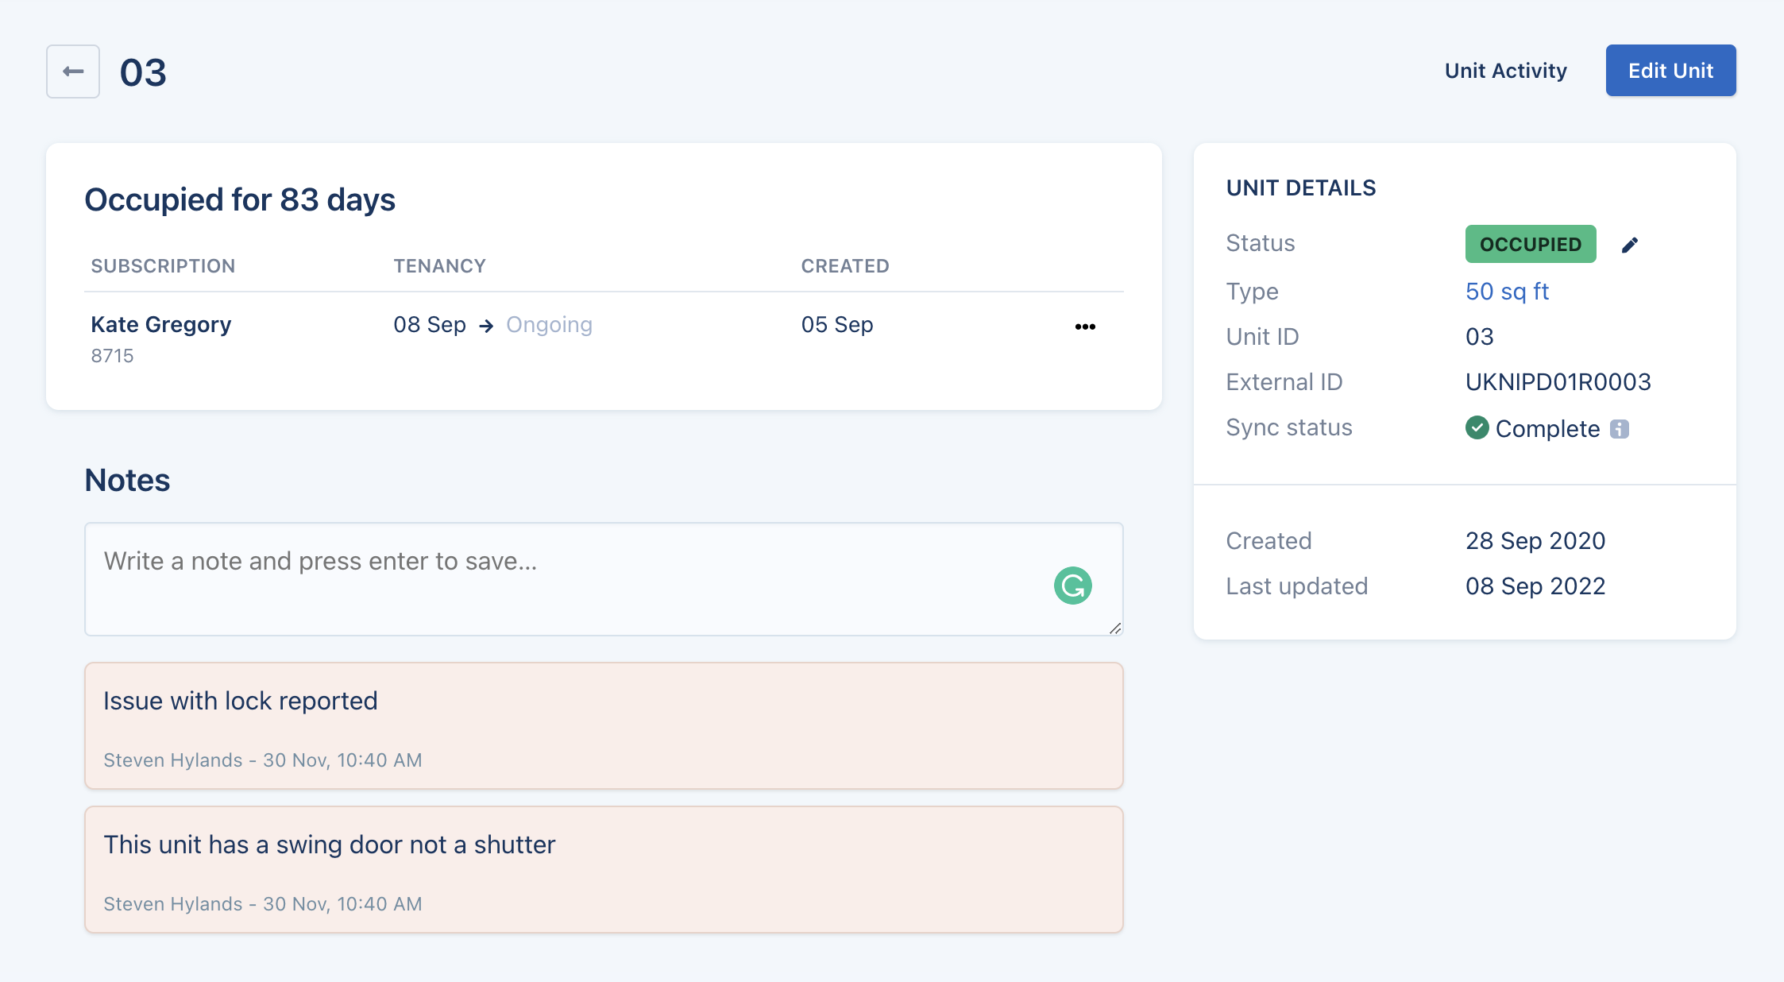Click the Created column header

[x=844, y=266]
